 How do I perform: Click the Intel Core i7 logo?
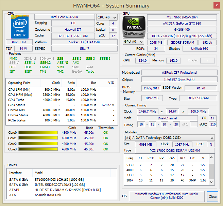click(20, 27)
